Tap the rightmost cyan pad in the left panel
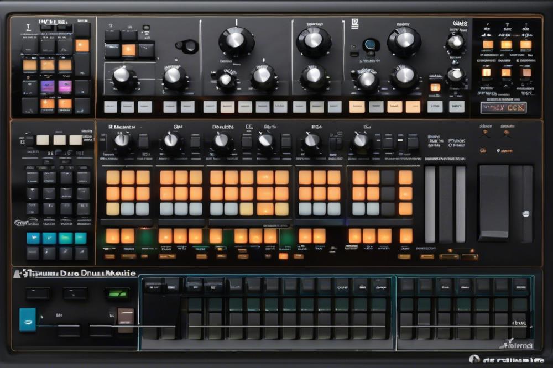 [81, 238]
